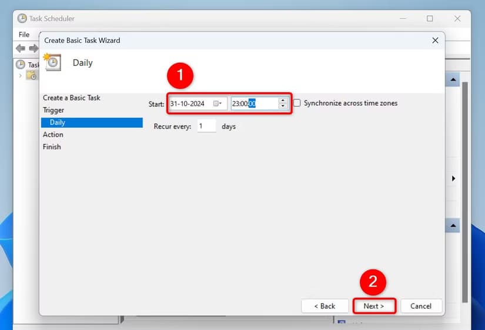Viewport: 485px width, 330px height.
Task: Open the File menu in Task Scheduler
Action: click(24, 35)
